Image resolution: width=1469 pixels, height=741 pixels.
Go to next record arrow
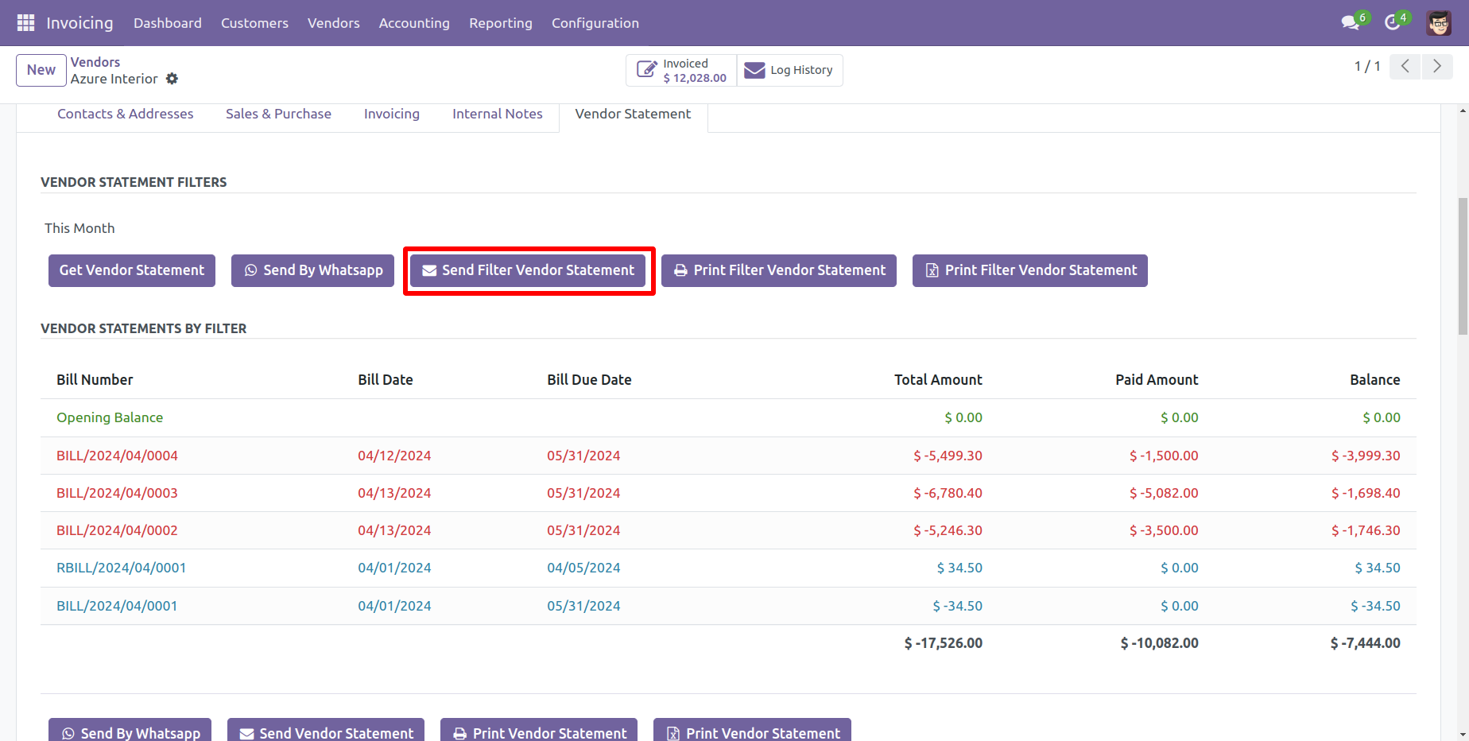coord(1437,66)
